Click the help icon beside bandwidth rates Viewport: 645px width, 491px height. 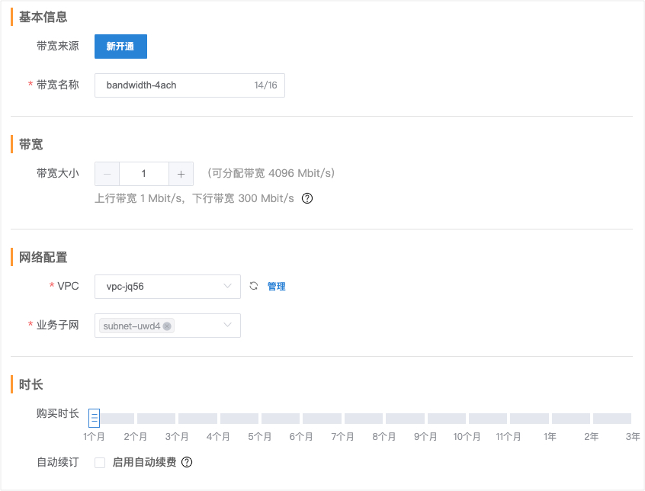(307, 198)
